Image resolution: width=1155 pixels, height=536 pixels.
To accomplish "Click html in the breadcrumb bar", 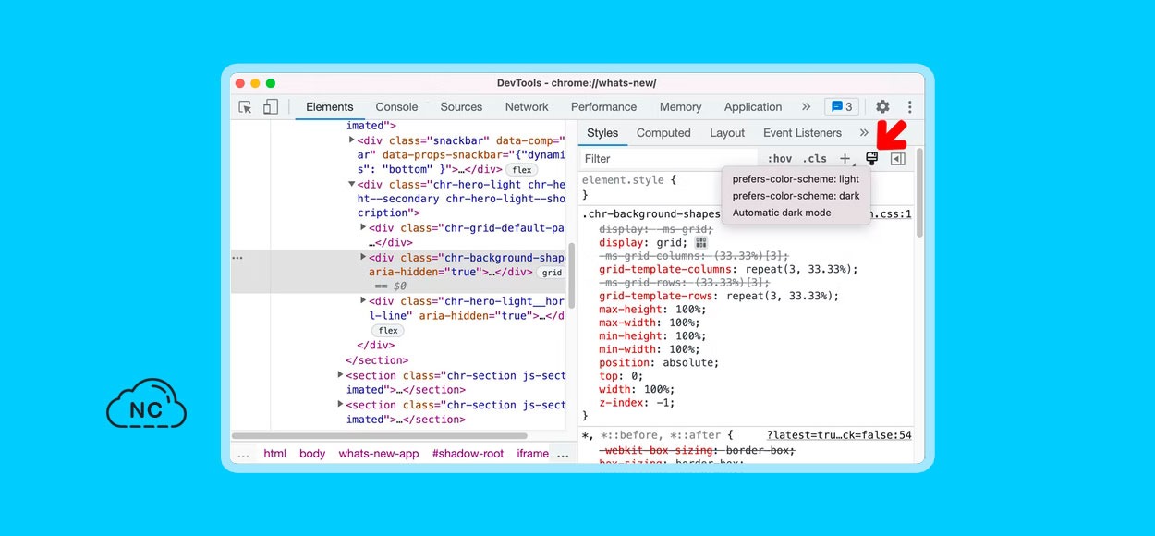I will (274, 454).
